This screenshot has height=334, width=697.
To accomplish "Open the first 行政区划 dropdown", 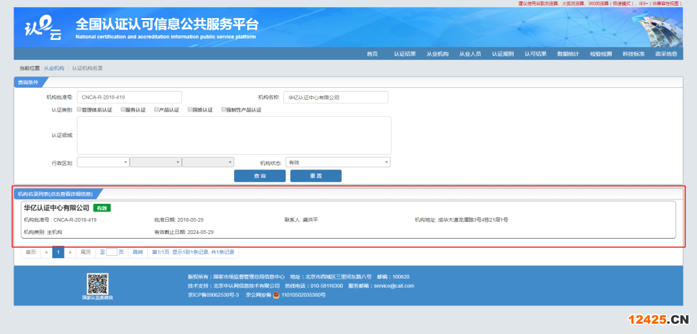I will point(103,162).
